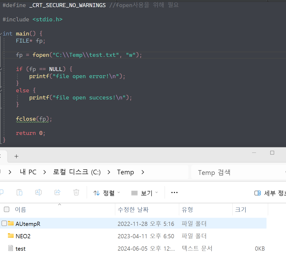The width and height of the screenshot is (286, 263).
Task: Click the Share icon in Explorer toolbar
Action: pos(57,192)
